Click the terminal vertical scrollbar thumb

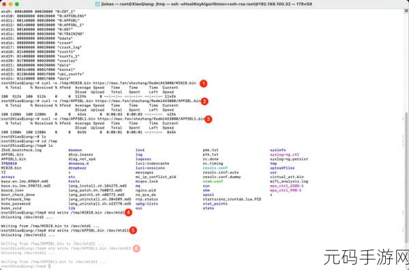(x=406, y=177)
